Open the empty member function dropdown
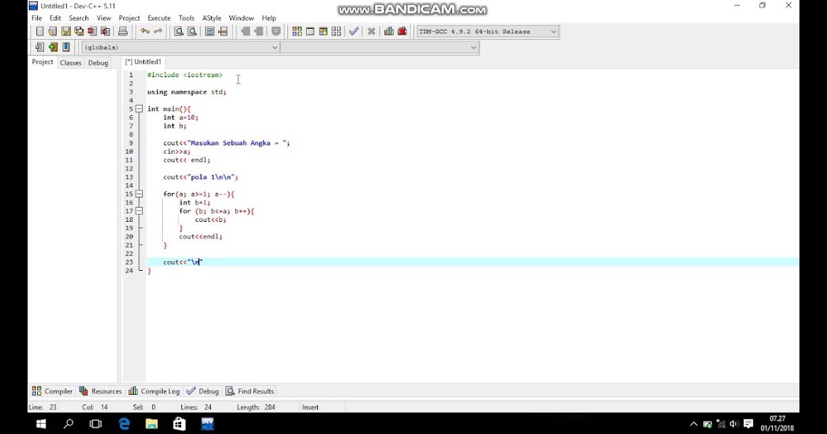This screenshot has height=434, width=827. coord(473,48)
